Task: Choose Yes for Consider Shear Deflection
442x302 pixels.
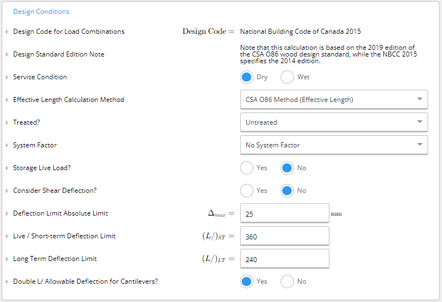Action: click(247, 191)
